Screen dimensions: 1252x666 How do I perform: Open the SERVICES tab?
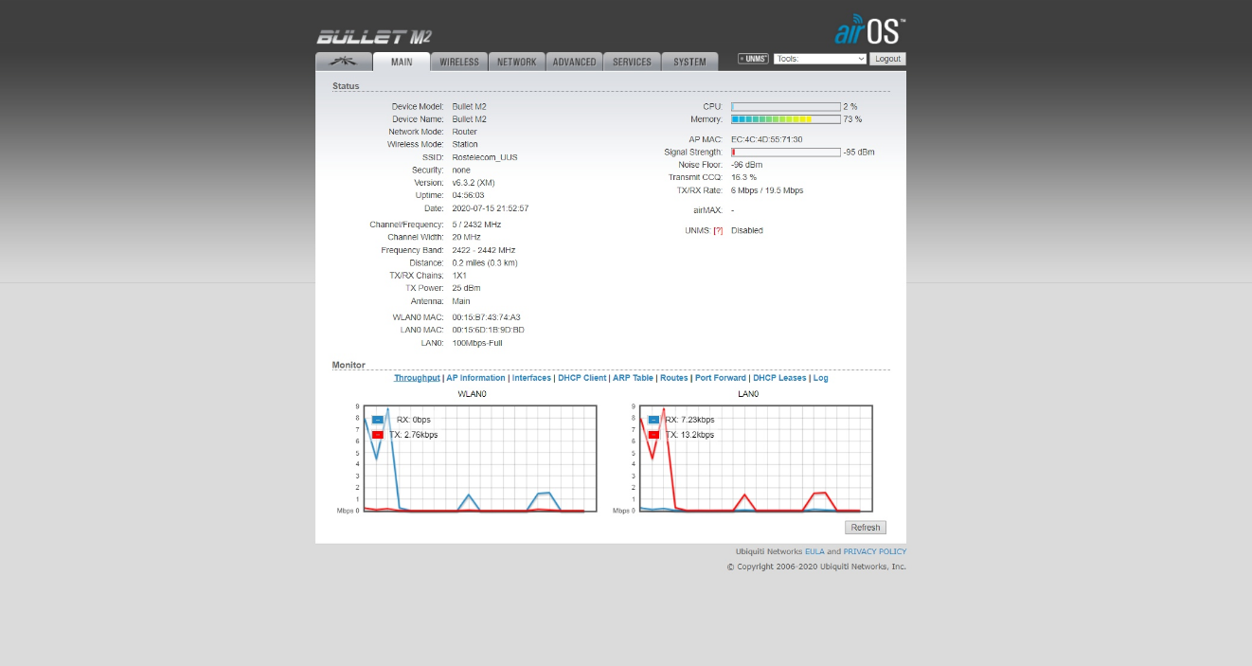(x=632, y=62)
